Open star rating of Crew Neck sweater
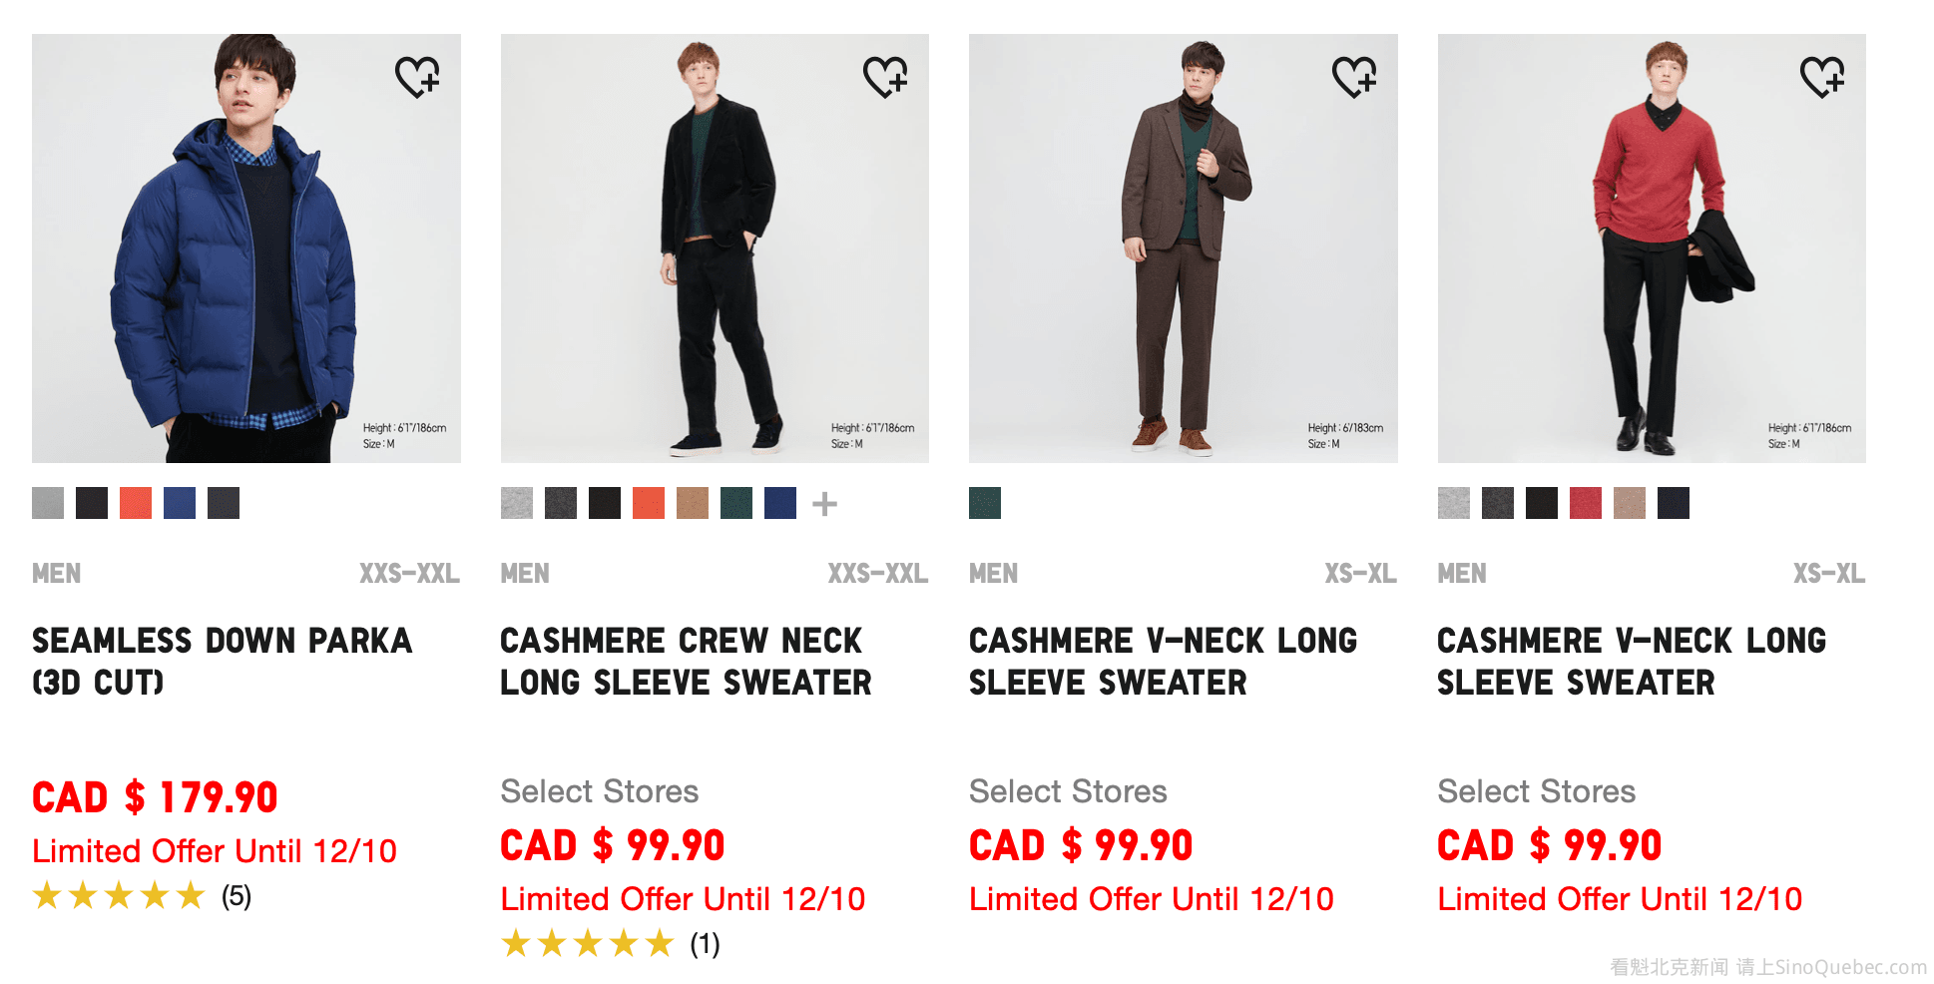This screenshot has width=1934, height=984. (610, 944)
